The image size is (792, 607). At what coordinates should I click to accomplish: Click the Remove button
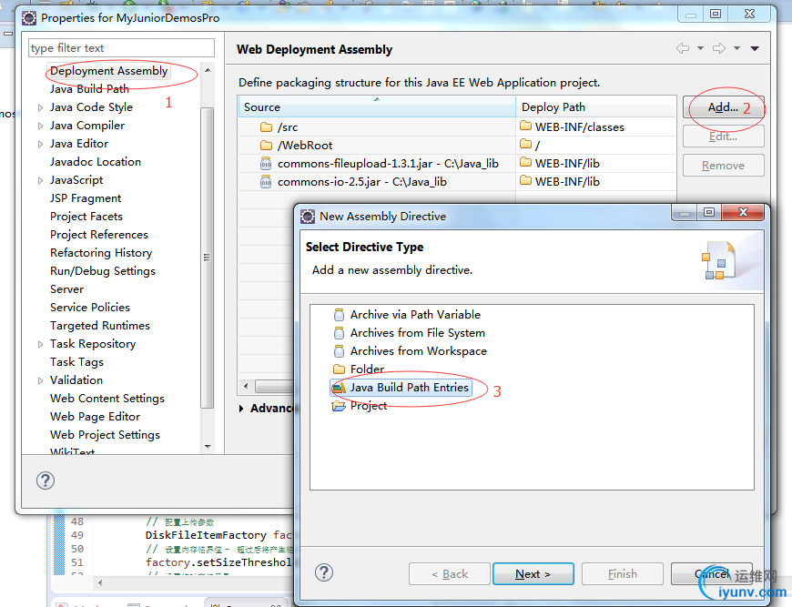click(724, 166)
